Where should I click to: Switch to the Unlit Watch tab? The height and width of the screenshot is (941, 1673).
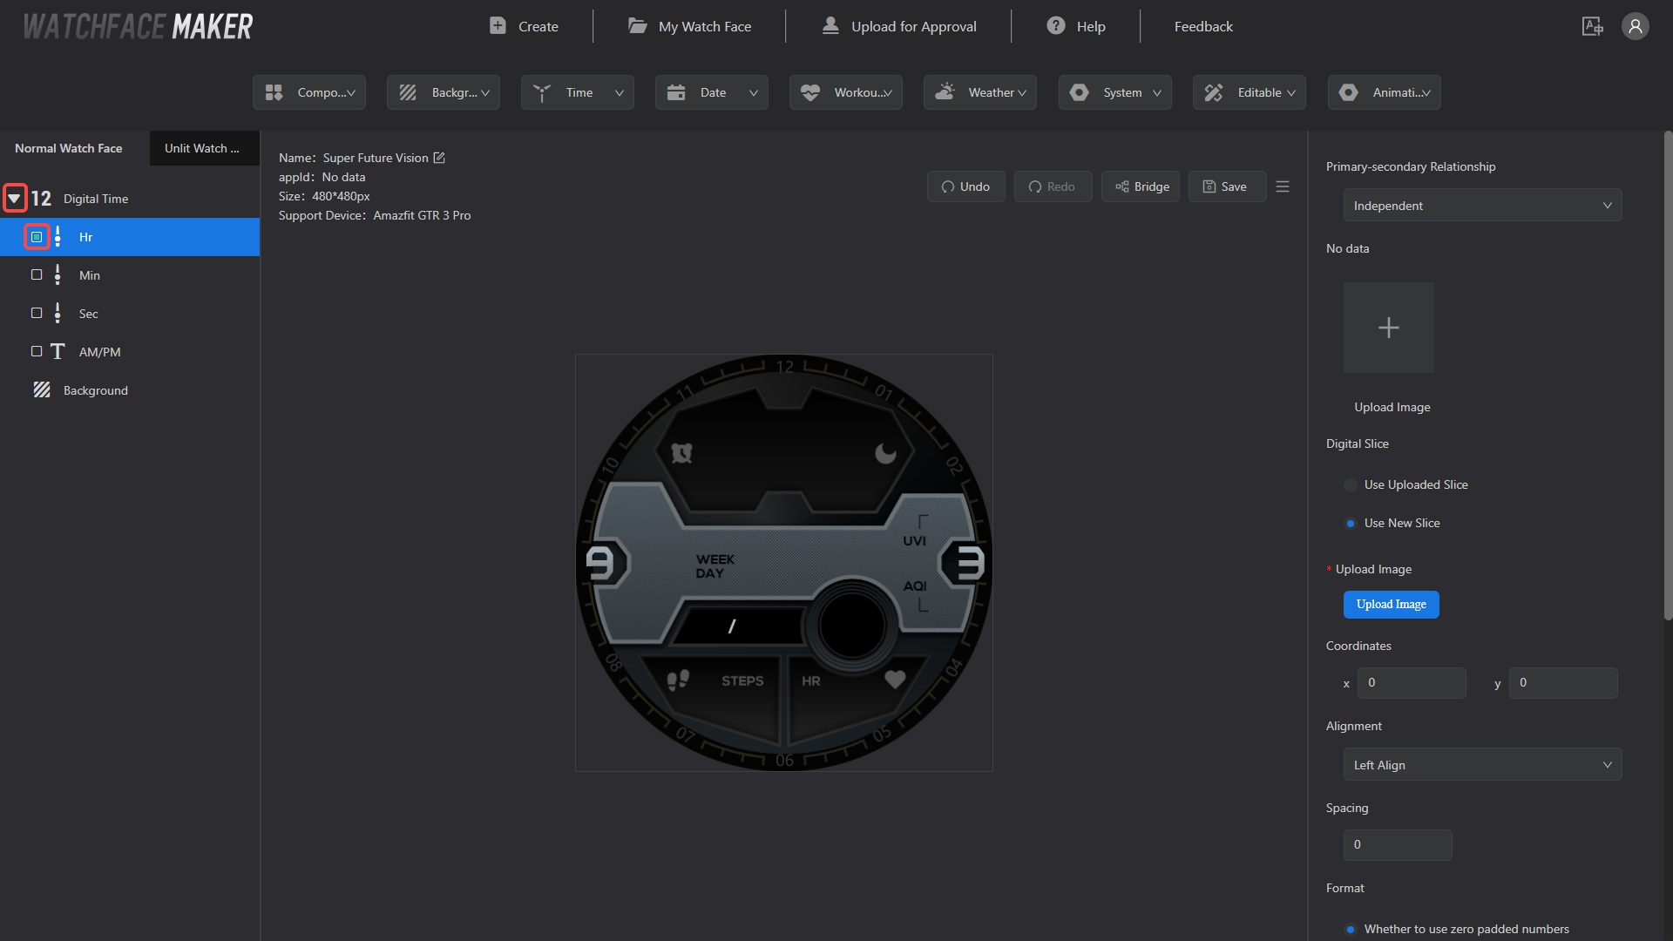[x=202, y=148]
